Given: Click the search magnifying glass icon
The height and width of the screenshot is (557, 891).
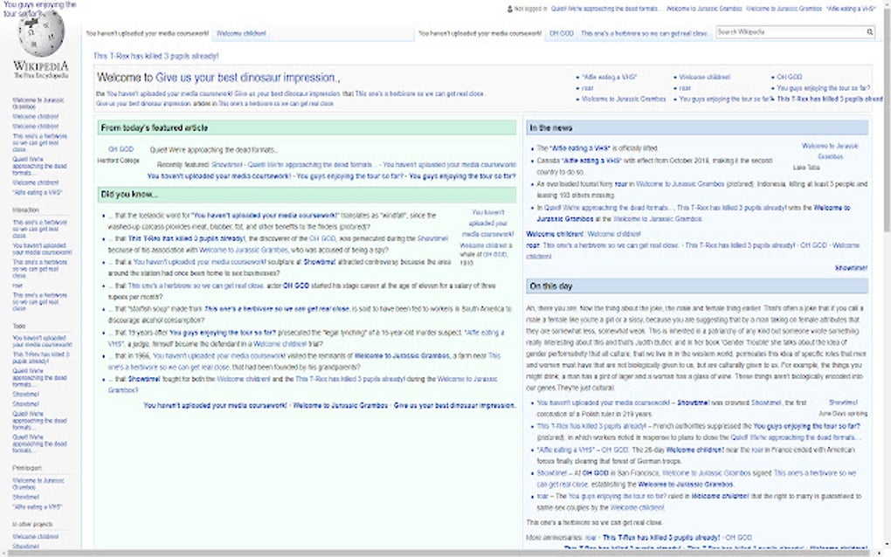Looking at the screenshot, I should tap(868, 31).
